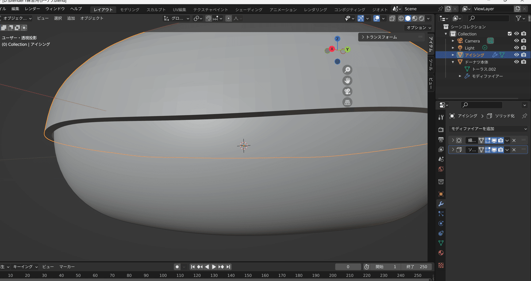Open the オプション dropdown in viewport
The image size is (531, 281).
coord(419,27)
